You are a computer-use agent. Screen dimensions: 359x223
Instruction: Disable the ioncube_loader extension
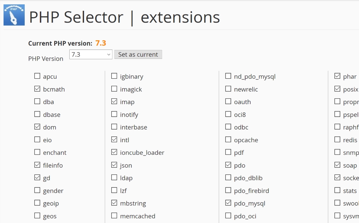(114, 152)
